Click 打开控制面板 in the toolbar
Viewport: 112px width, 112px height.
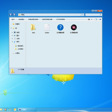[61, 19]
